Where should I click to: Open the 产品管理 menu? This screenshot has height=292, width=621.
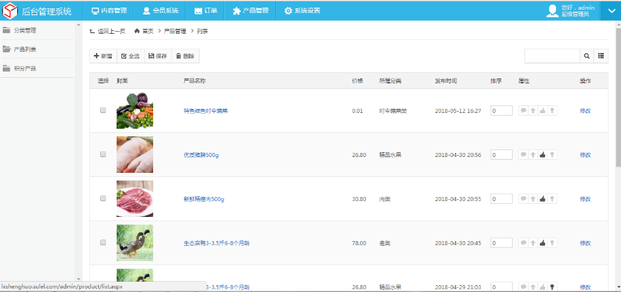(x=250, y=10)
